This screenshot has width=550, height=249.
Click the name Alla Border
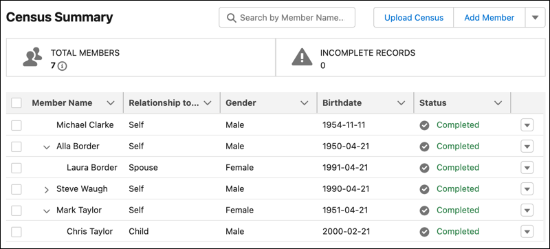click(x=78, y=147)
